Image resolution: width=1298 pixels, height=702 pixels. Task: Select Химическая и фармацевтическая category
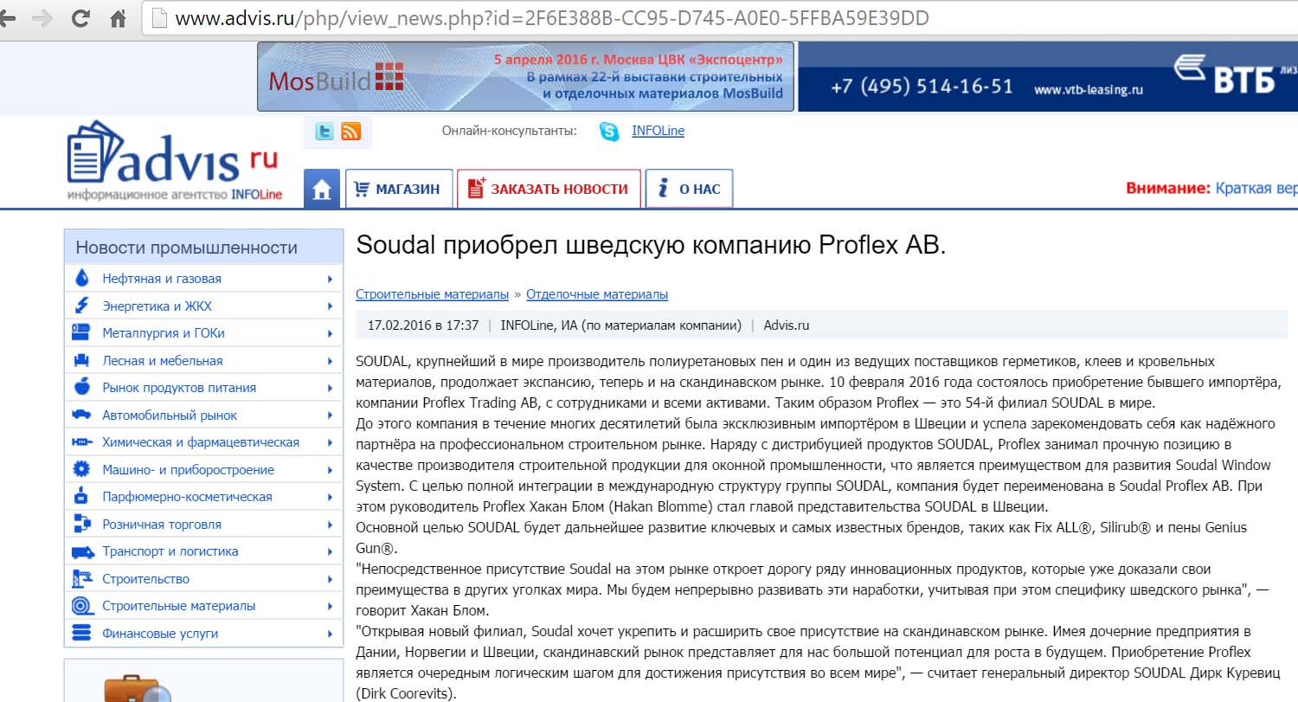tap(201, 442)
